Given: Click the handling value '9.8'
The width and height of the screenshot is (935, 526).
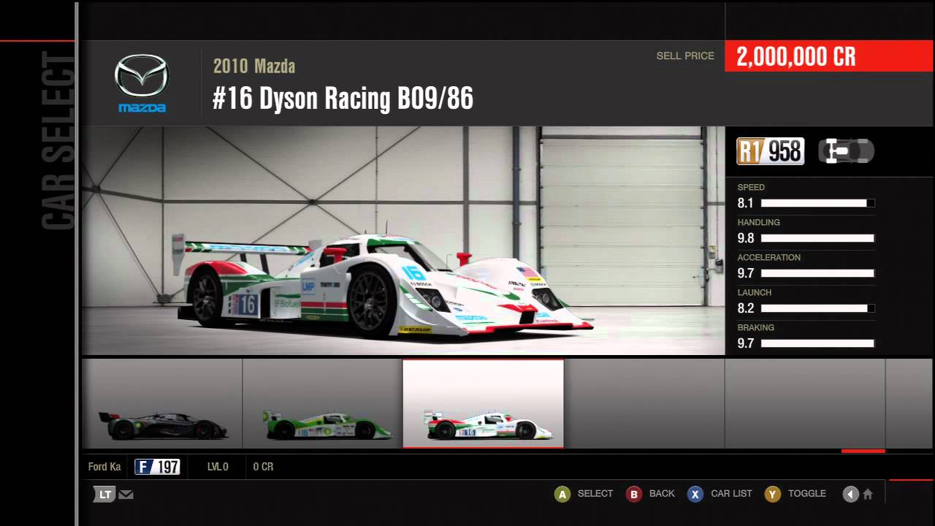Looking at the screenshot, I should pyautogui.click(x=745, y=238).
